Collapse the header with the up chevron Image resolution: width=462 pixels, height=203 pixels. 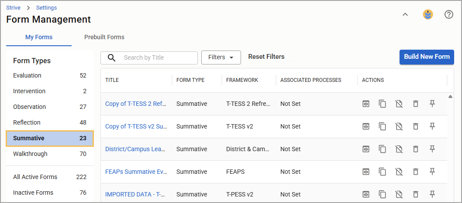(x=405, y=14)
